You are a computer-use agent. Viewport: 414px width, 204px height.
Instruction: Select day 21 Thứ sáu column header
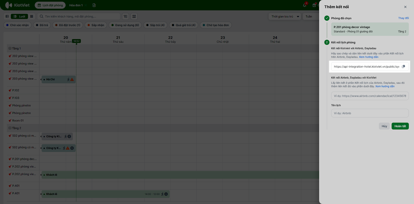tap(118, 39)
